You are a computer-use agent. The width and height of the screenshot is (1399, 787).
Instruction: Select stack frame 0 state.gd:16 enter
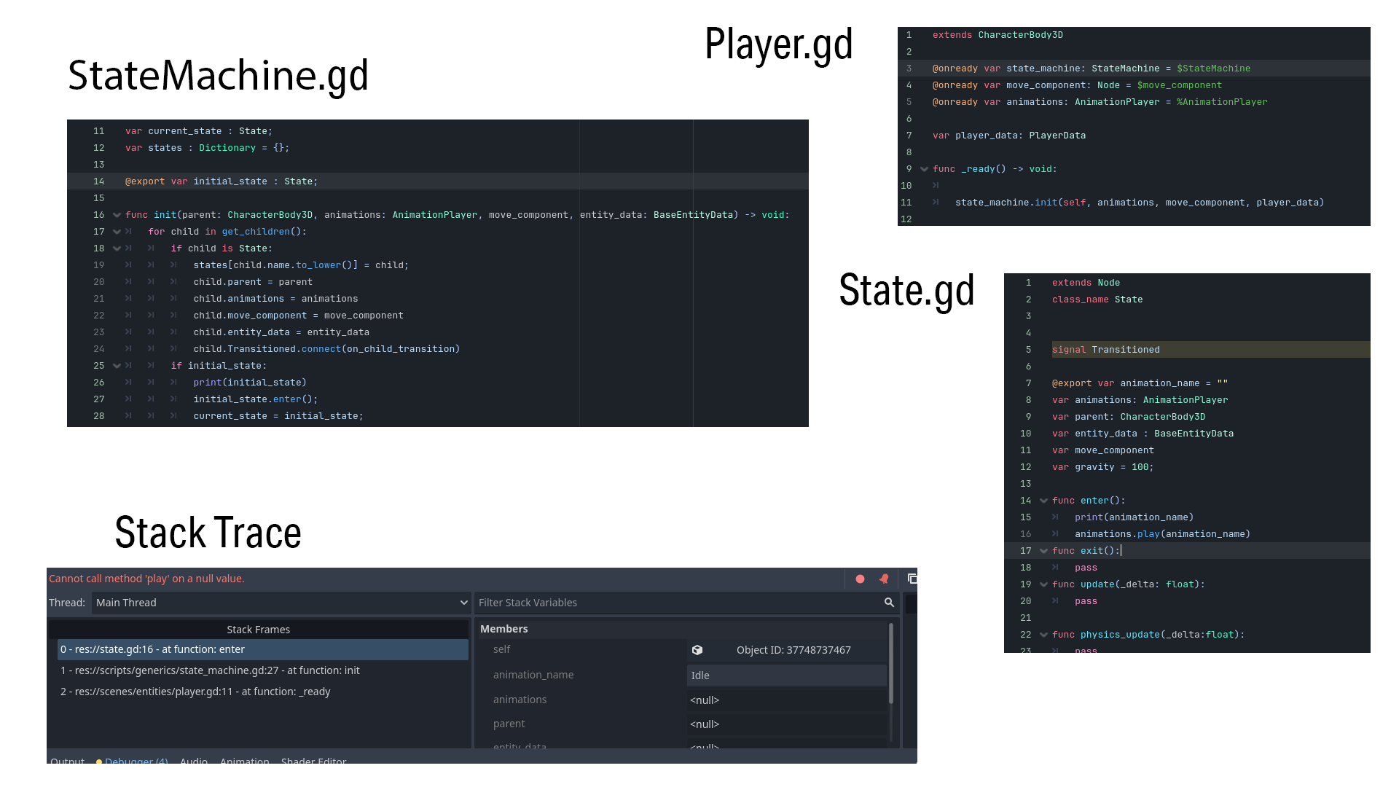(262, 649)
